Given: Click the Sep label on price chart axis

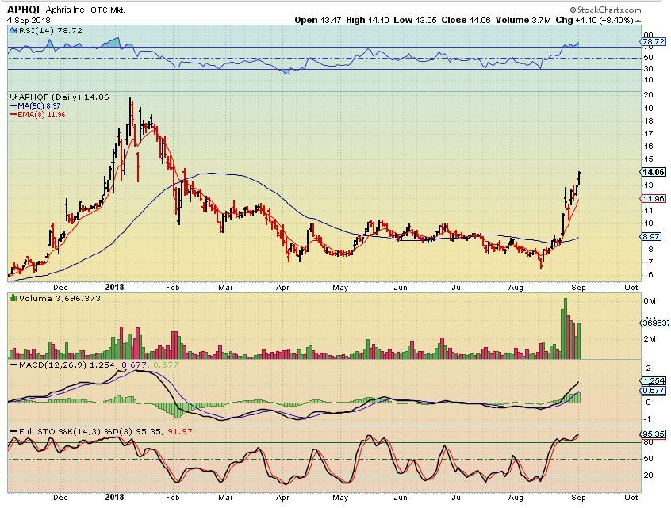Looking at the screenshot, I should coord(578,288).
